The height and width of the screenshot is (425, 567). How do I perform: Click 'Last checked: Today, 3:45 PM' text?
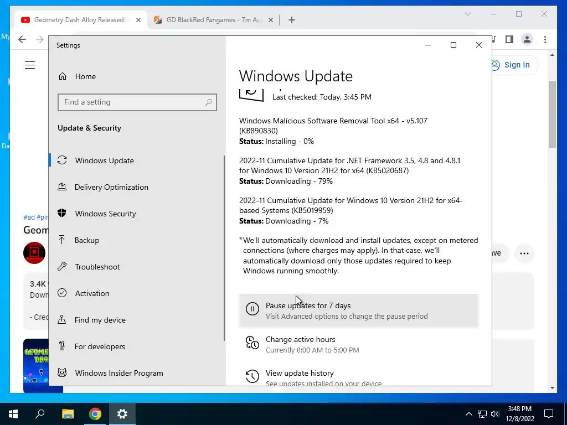(x=322, y=97)
